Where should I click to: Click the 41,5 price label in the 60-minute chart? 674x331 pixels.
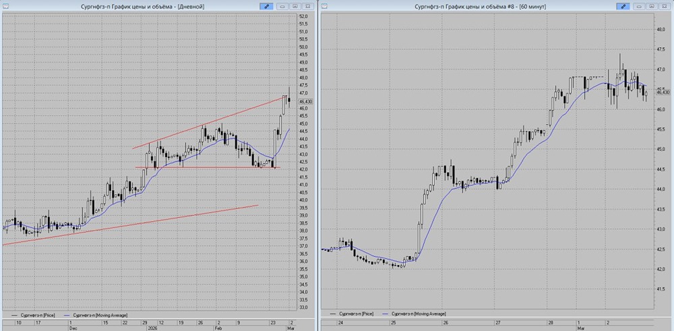coord(661,289)
